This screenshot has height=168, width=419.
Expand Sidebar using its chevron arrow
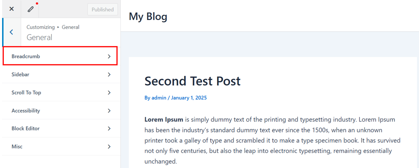click(109, 74)
